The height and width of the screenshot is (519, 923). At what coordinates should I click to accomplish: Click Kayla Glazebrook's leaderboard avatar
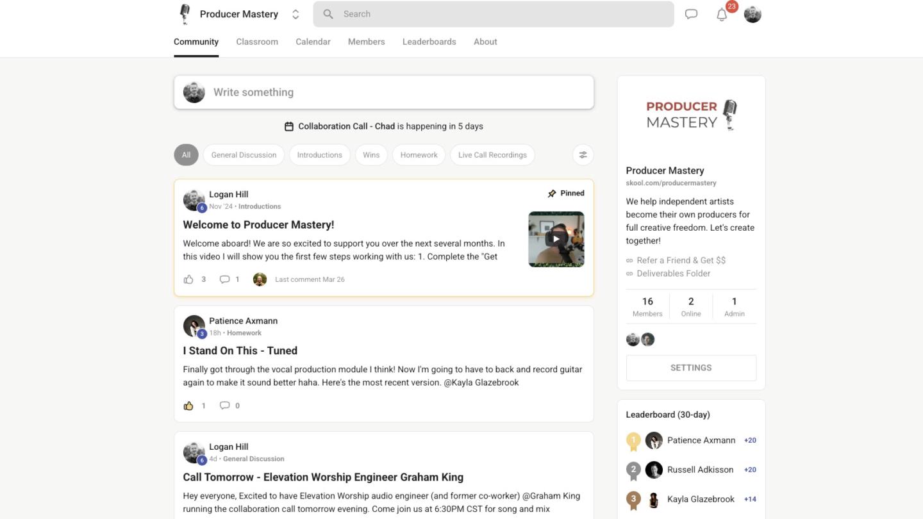click(654, 499)
